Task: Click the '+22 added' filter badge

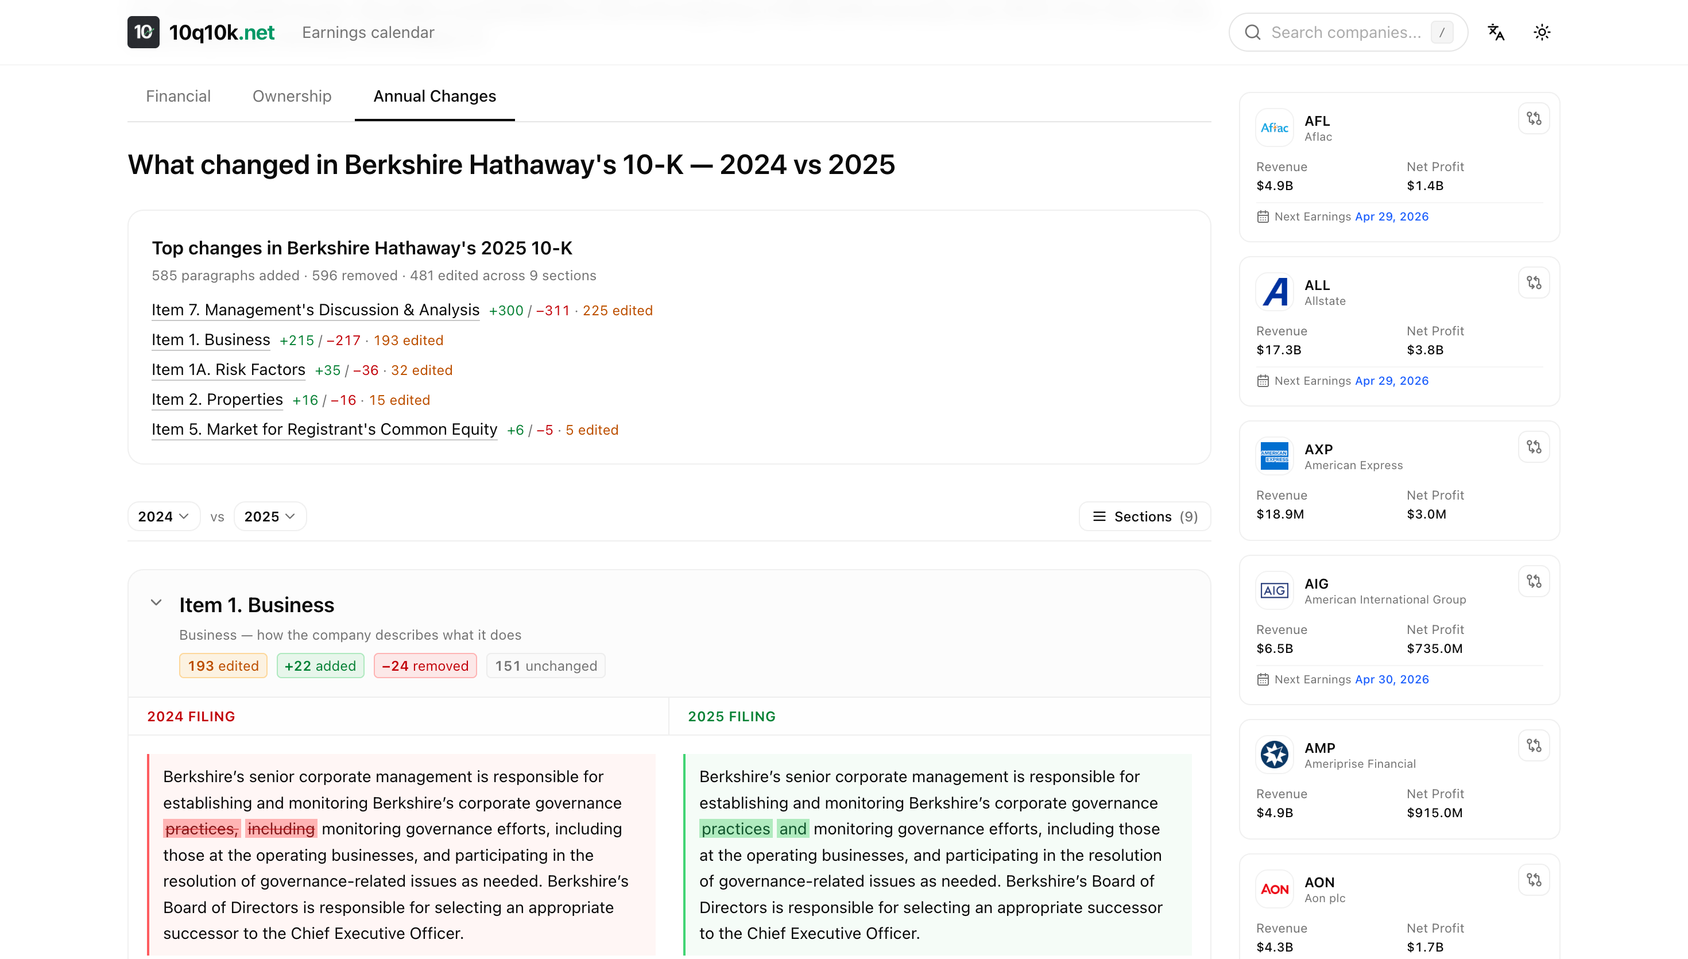Action: 320,665
